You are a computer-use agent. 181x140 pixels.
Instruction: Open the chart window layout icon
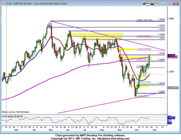tap(144, 4)
